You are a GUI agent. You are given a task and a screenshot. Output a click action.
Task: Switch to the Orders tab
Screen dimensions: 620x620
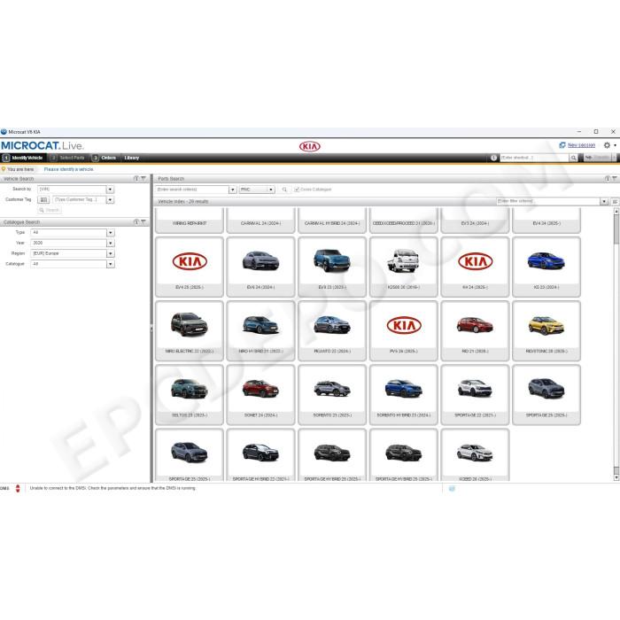pos(105,158)
